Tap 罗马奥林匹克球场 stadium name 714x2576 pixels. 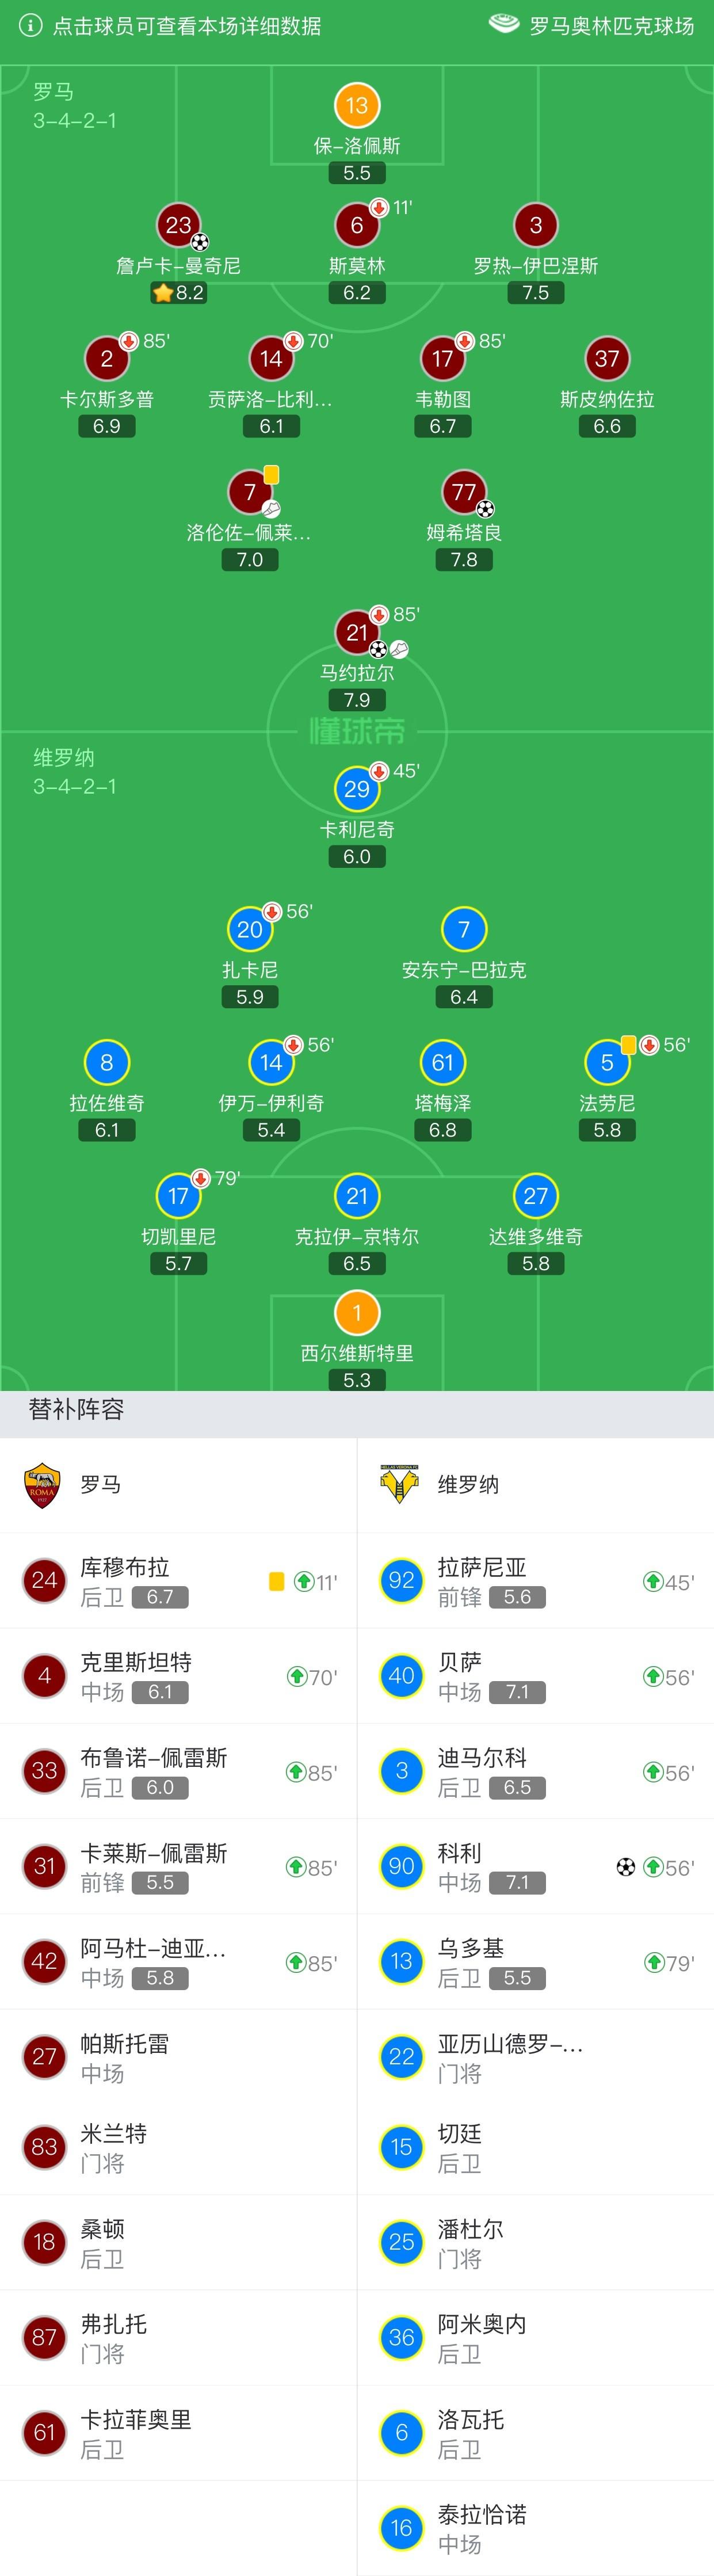point(612,26)
